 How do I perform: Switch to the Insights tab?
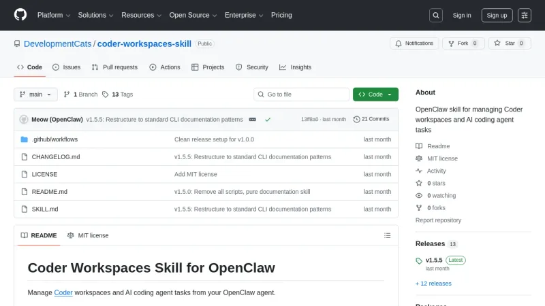pyautogui.click(x=296, y=67)
